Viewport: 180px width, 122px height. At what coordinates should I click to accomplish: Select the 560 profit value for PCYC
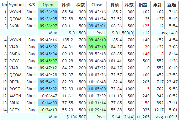coord(146,61)
